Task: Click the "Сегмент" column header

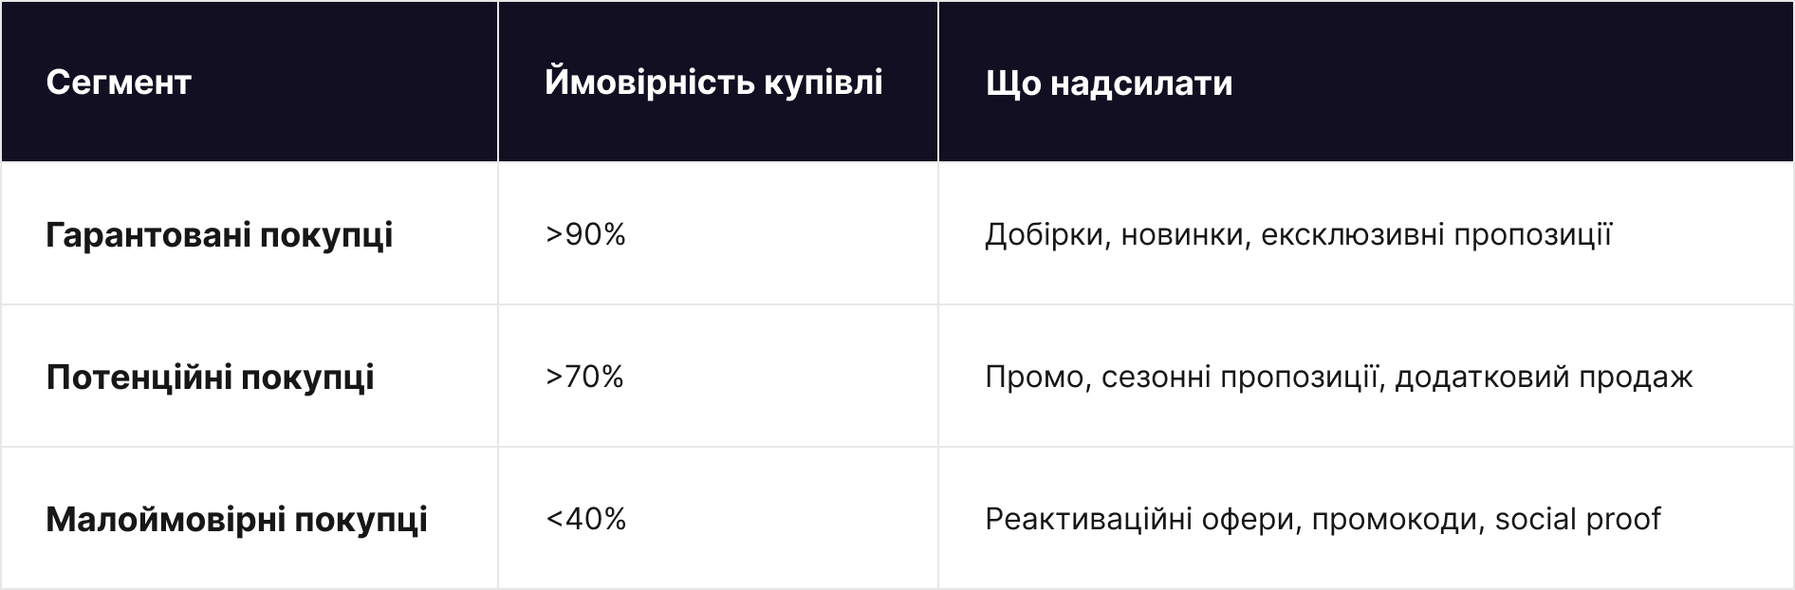Action: [119, 83]
